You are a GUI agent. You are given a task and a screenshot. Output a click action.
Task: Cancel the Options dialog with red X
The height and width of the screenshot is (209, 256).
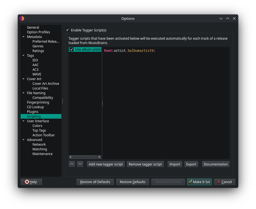pos(225,182)
